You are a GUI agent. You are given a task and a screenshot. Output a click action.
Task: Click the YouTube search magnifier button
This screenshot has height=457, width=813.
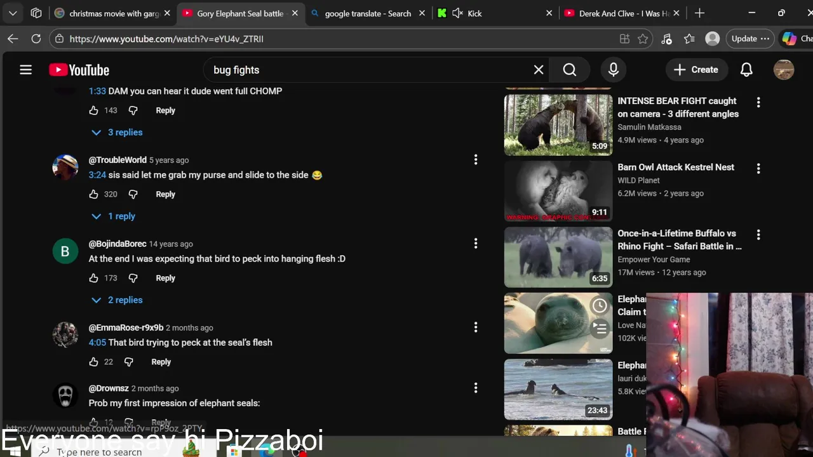[x=570, y=70]
